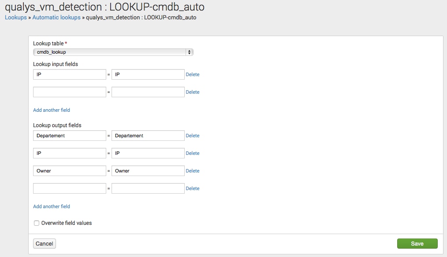
Task: Go to Lookups breadcrumb link
Action: (16, 18)
